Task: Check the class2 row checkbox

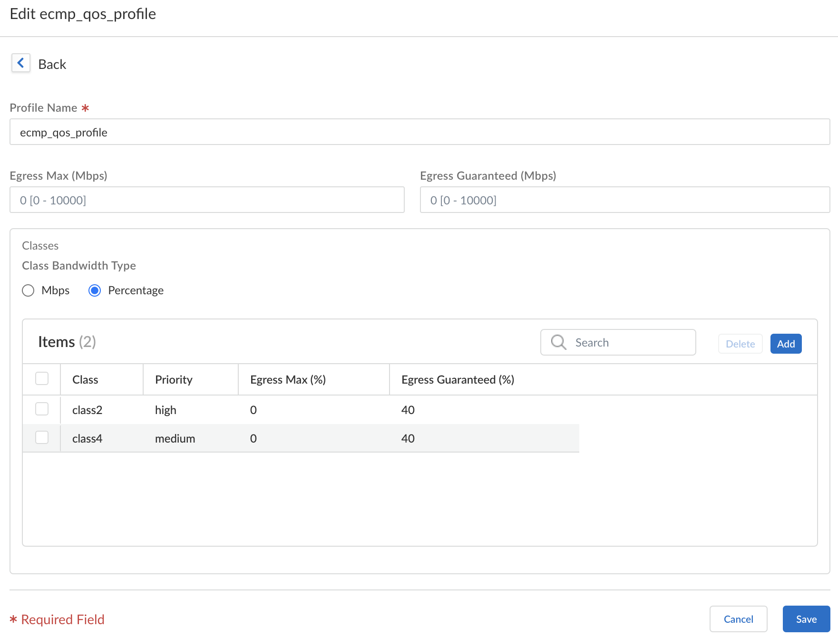Action: (42, 409)
